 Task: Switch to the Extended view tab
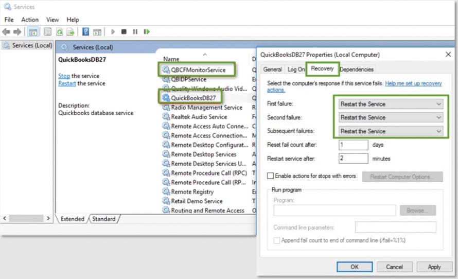point(73,219)
